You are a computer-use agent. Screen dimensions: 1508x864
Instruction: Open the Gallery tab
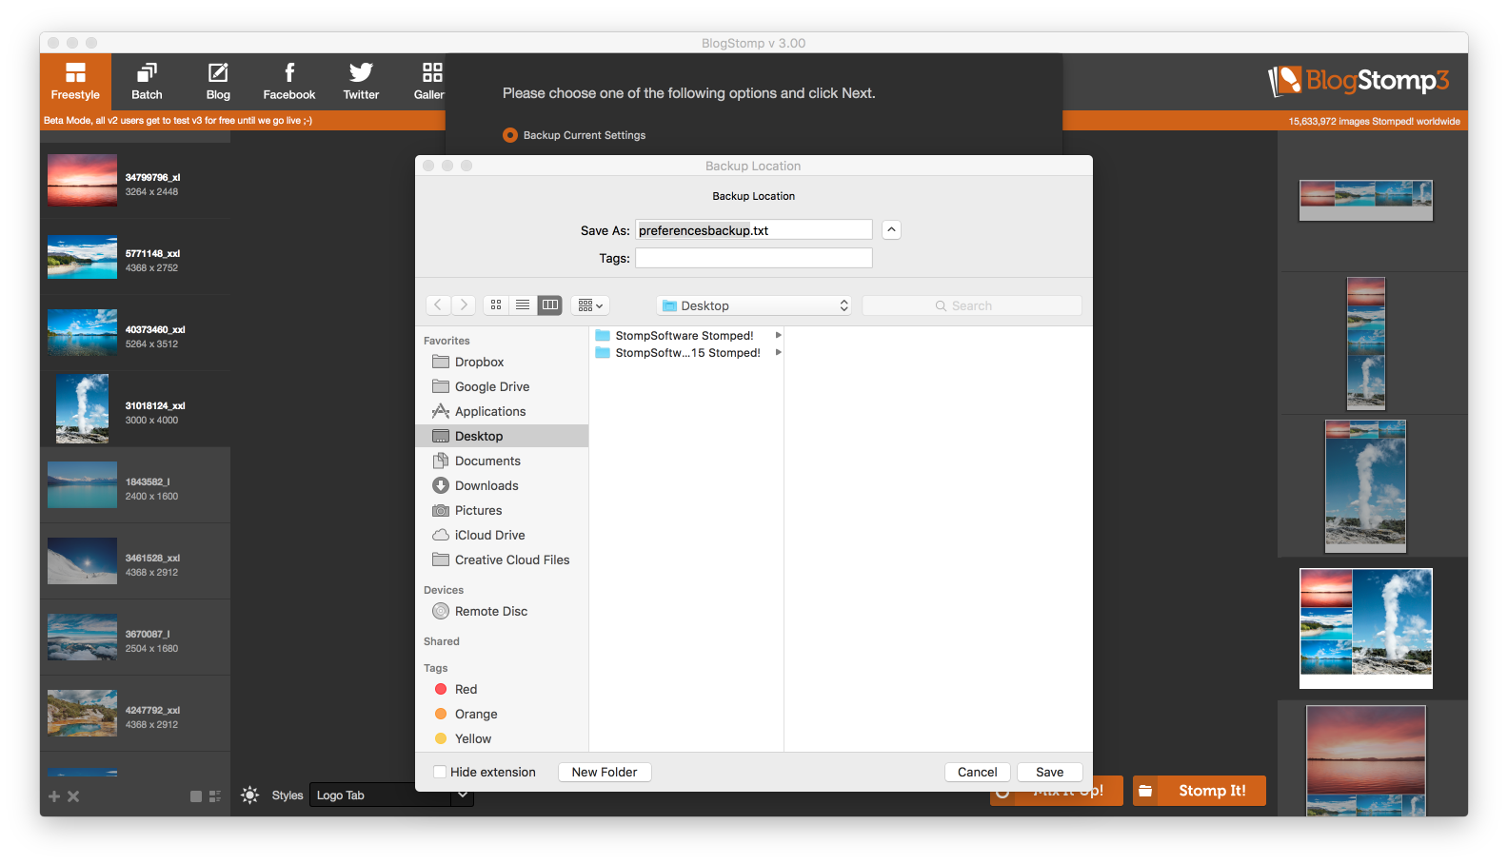(x=429, y=82)
